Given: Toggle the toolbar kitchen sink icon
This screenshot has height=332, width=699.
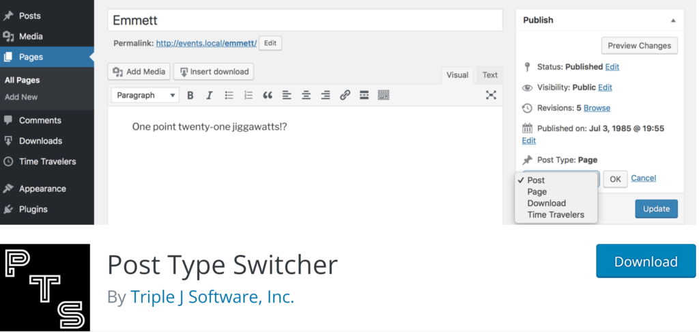Looking at the screenshot, I should tap(384, 95).
